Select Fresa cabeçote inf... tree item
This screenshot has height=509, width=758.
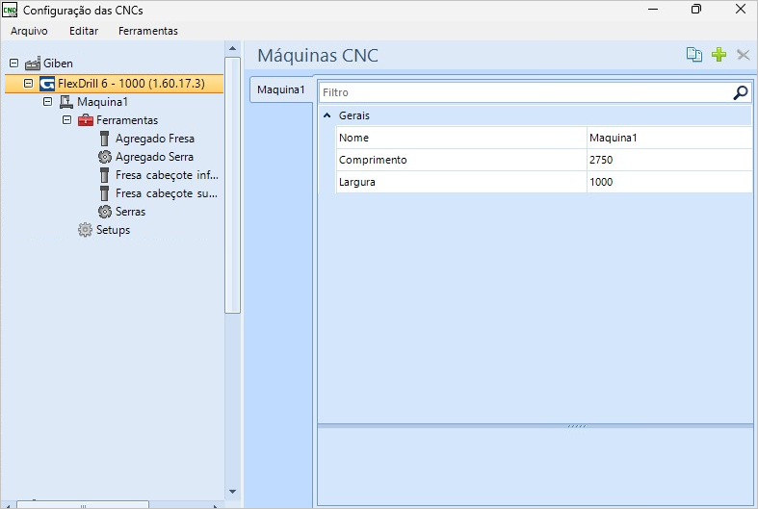point(167,175)
